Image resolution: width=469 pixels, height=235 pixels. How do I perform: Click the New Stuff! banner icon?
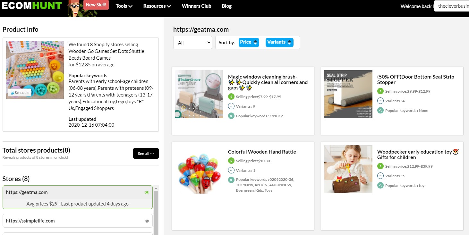click(x=96, y=5)
